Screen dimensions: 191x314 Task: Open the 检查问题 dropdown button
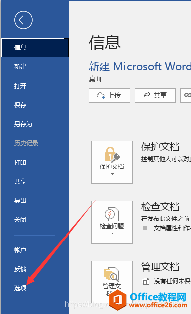pyautogui.click(x=112, y=222)
